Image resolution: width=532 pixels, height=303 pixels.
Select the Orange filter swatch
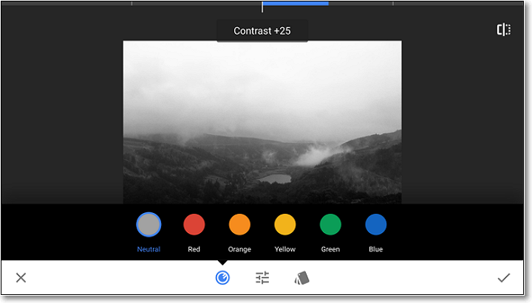(x=239, y=224)
